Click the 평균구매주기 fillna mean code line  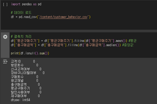(x=74, y=41)
